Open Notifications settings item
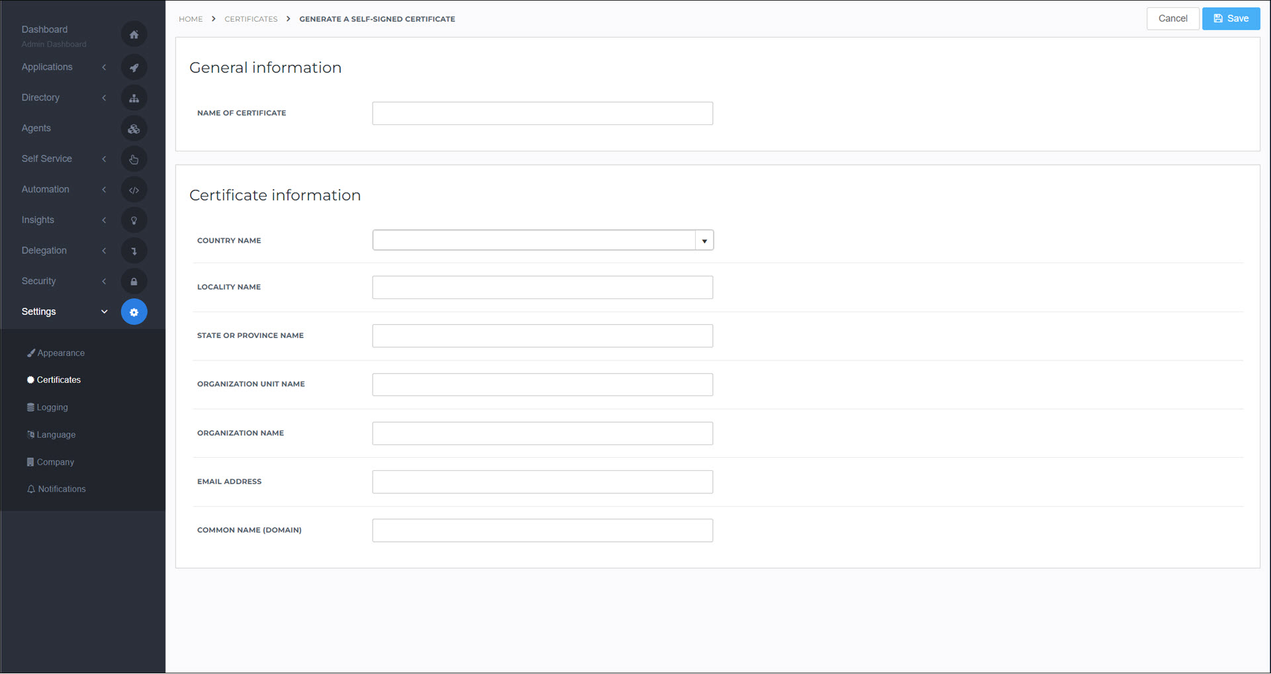 pyautogui.click(x=62, y=489)
